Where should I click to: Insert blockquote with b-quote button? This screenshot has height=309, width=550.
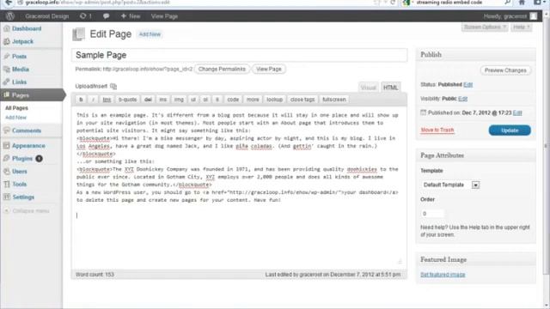[x=128, y=100]
